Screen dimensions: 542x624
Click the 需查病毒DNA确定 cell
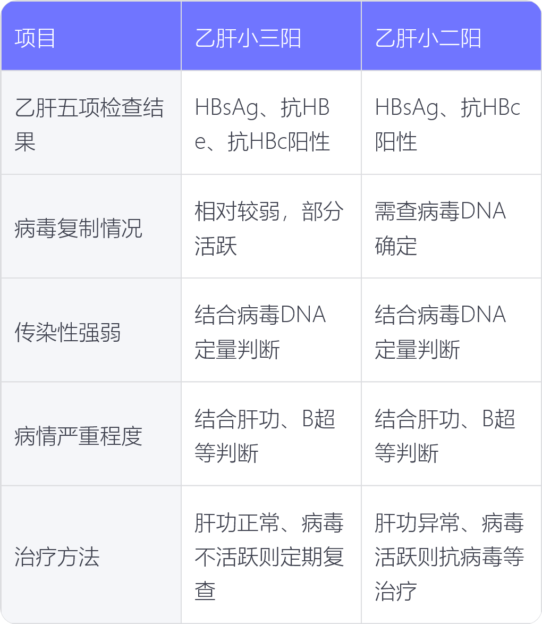[x=451, y=226]
